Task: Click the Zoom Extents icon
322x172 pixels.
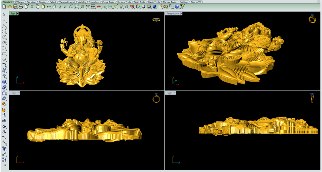Action: coord(76,7)
